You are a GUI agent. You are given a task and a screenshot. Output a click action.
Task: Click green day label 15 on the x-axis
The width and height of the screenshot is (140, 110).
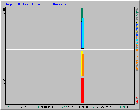[66, 107]
